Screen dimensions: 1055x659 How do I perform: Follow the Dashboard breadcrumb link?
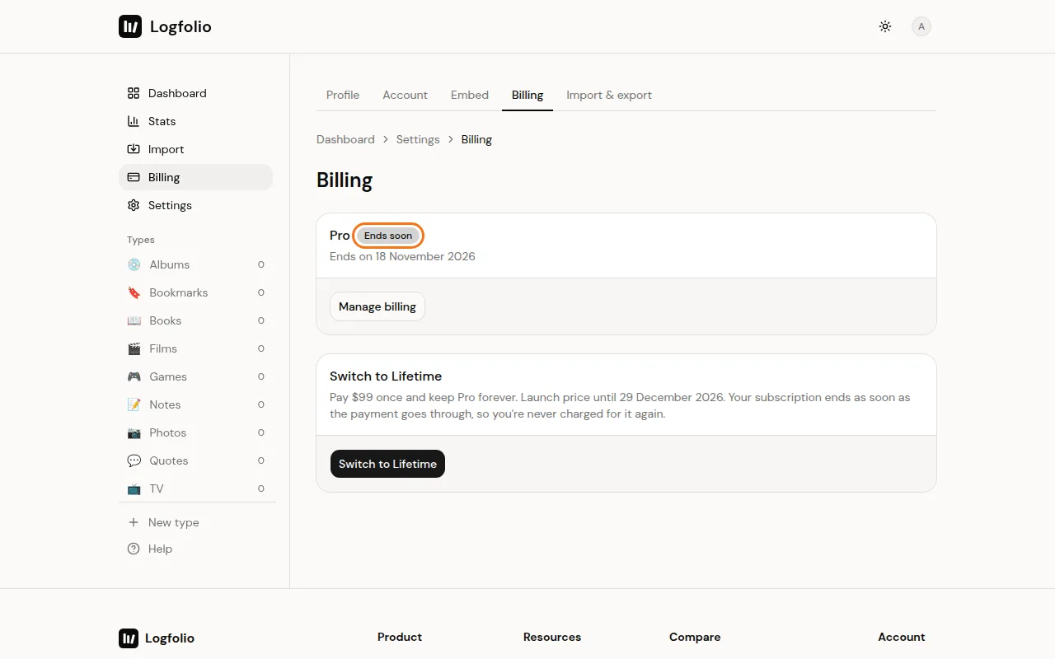(x=345, y=139)
